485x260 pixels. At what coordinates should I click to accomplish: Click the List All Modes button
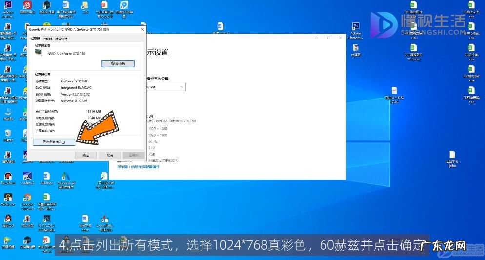[54, 142]
